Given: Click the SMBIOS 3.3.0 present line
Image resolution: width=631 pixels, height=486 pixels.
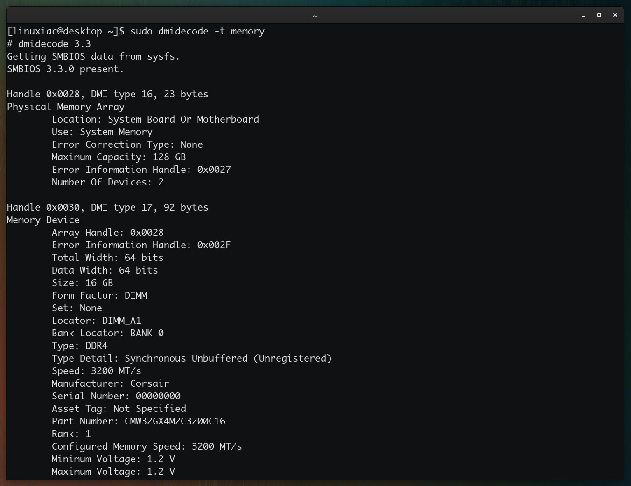Looking at the screenshot, I should point(65,69).
